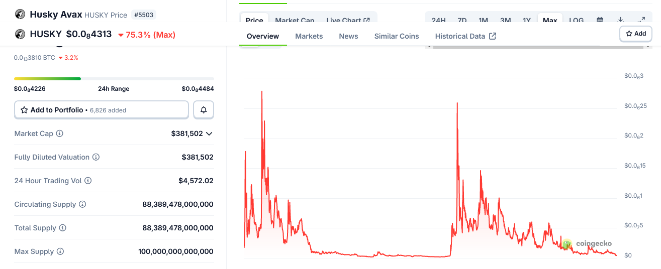Screen dimensions: 661x269
Task: Click the Total Supply value 88,389,478,000,000
Action: (178, 228)
